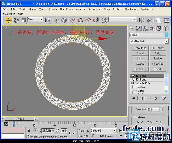Open the Customize menu
The image size is (172, 143).
point(147,9)
